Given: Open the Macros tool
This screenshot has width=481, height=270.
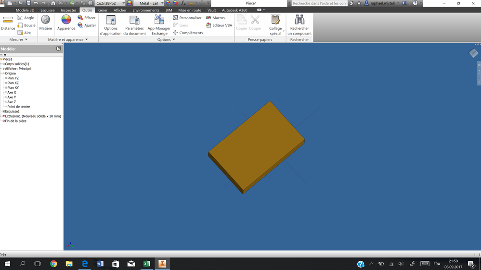Looking at the screenshot, I should (x=215, y=18).
